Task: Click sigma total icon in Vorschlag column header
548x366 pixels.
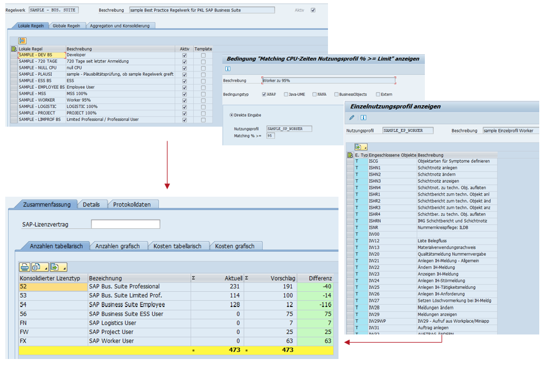Action: point(247,278)
